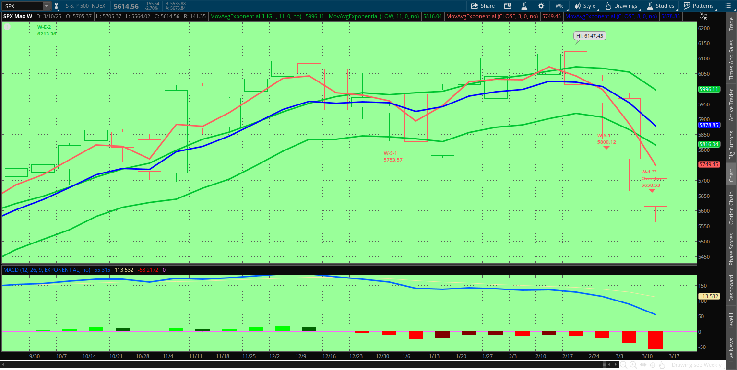Toggle the symbol link chain icon
The width and height of the screenshot is (737, 370).
pos(57,6)
